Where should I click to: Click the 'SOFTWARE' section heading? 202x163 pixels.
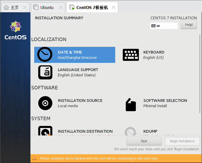[x=45, y=88]
